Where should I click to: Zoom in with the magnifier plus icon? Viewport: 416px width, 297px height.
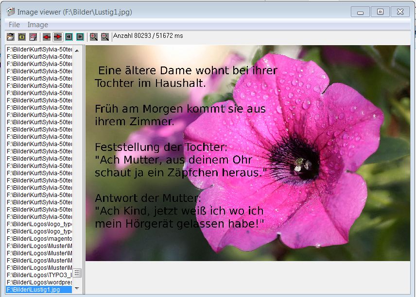[94, 37]
